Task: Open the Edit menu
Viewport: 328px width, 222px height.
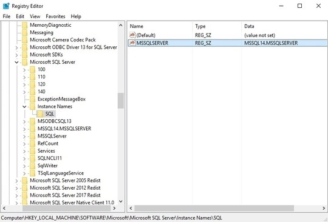Action: click(20, 16)
